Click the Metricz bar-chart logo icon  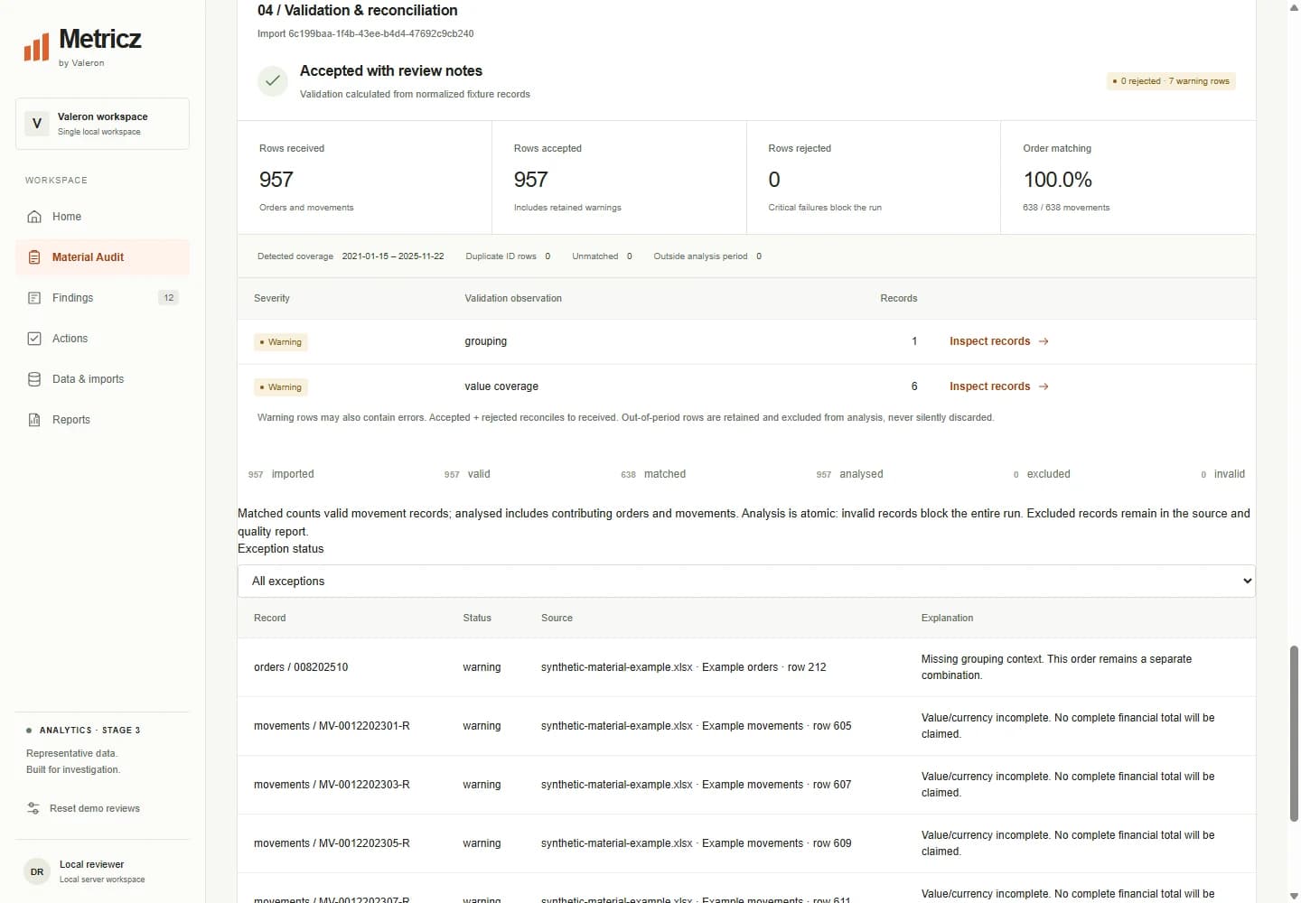(36, 47)
